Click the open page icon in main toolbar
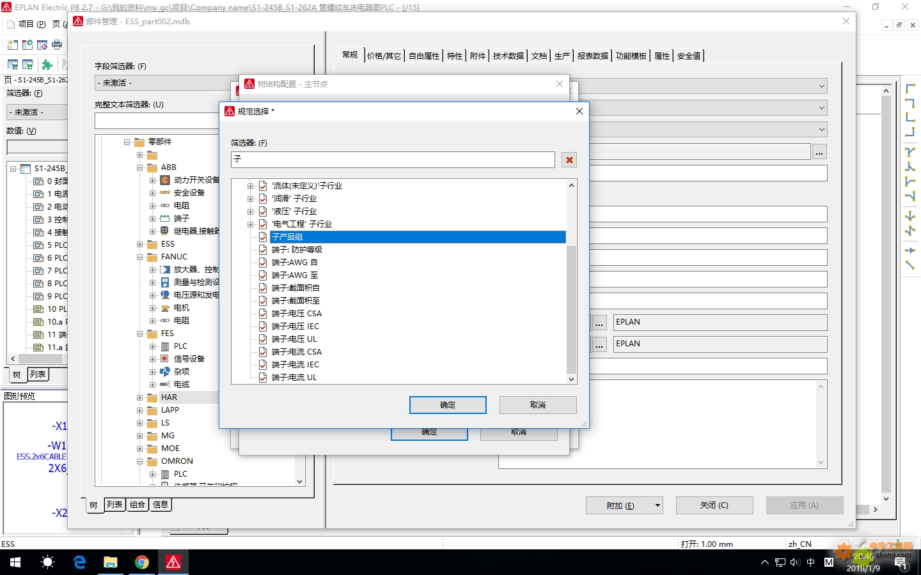The height and width of the screenshot is (575, 921). [28, 45]
